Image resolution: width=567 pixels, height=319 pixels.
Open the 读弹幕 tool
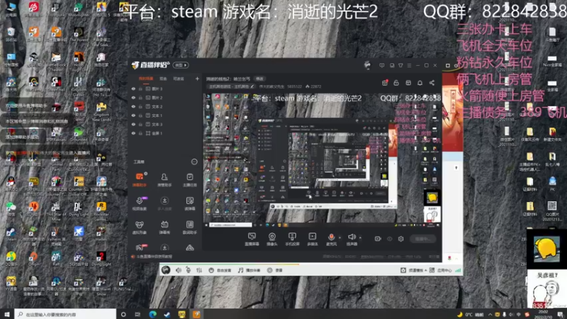click(189, 203)
